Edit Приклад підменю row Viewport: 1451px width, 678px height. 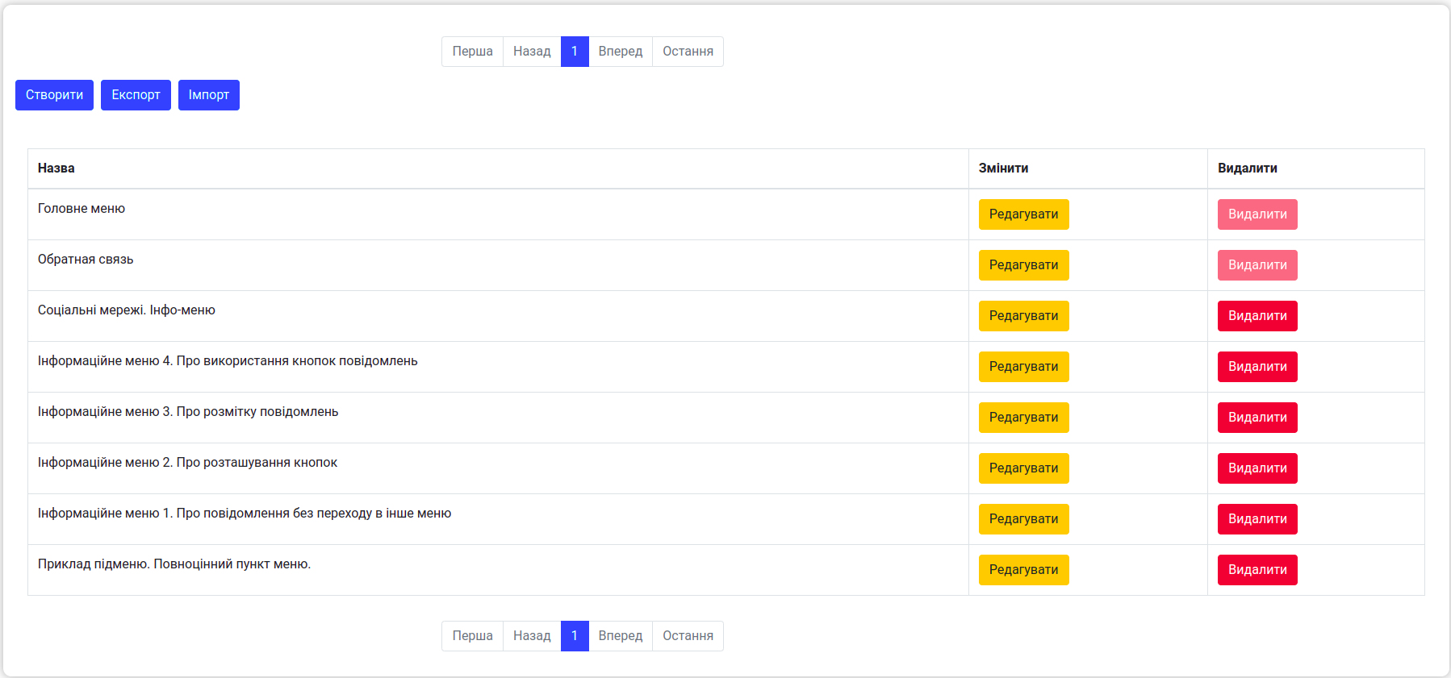(x=1023, y=570)
